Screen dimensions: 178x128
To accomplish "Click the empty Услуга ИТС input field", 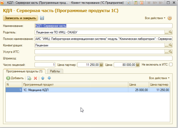I will pyautogui.click(x=100, y=52).
